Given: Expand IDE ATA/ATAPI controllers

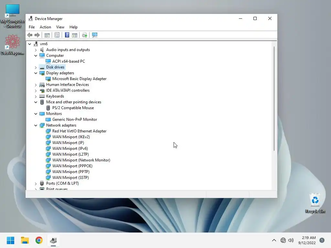Looking at the screenshot, I should [x=36, y=90].
